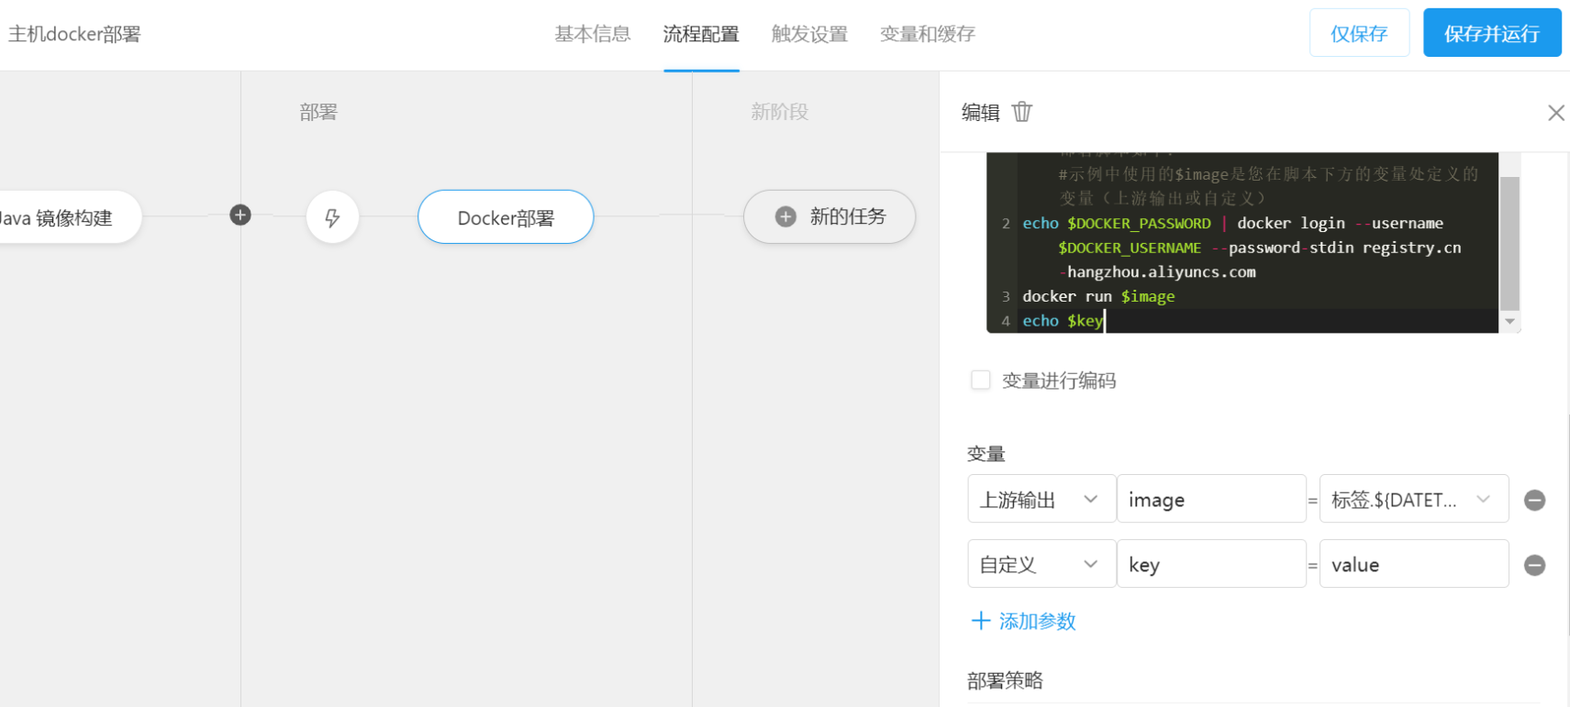Close the edit panel
Screen dimensions: 1570x707
(1555, 113)
